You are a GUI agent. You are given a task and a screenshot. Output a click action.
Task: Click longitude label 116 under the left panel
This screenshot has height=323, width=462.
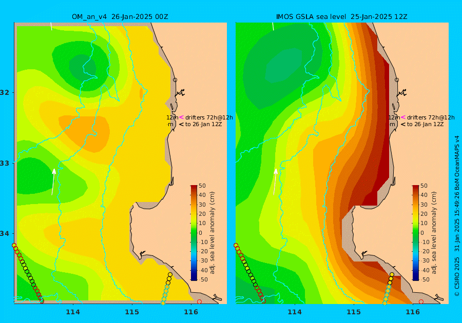pyautogui.click(x=190, y=312)
